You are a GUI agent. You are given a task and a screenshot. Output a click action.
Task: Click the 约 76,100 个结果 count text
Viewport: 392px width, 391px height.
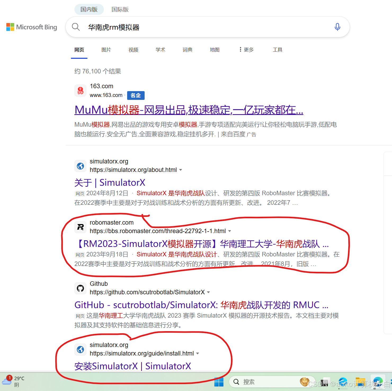98,71
